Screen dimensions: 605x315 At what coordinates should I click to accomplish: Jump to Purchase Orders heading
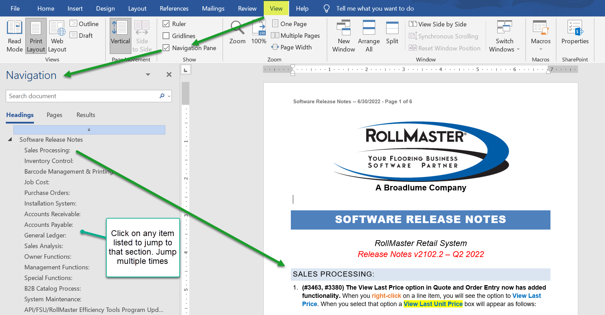point(47,192)
